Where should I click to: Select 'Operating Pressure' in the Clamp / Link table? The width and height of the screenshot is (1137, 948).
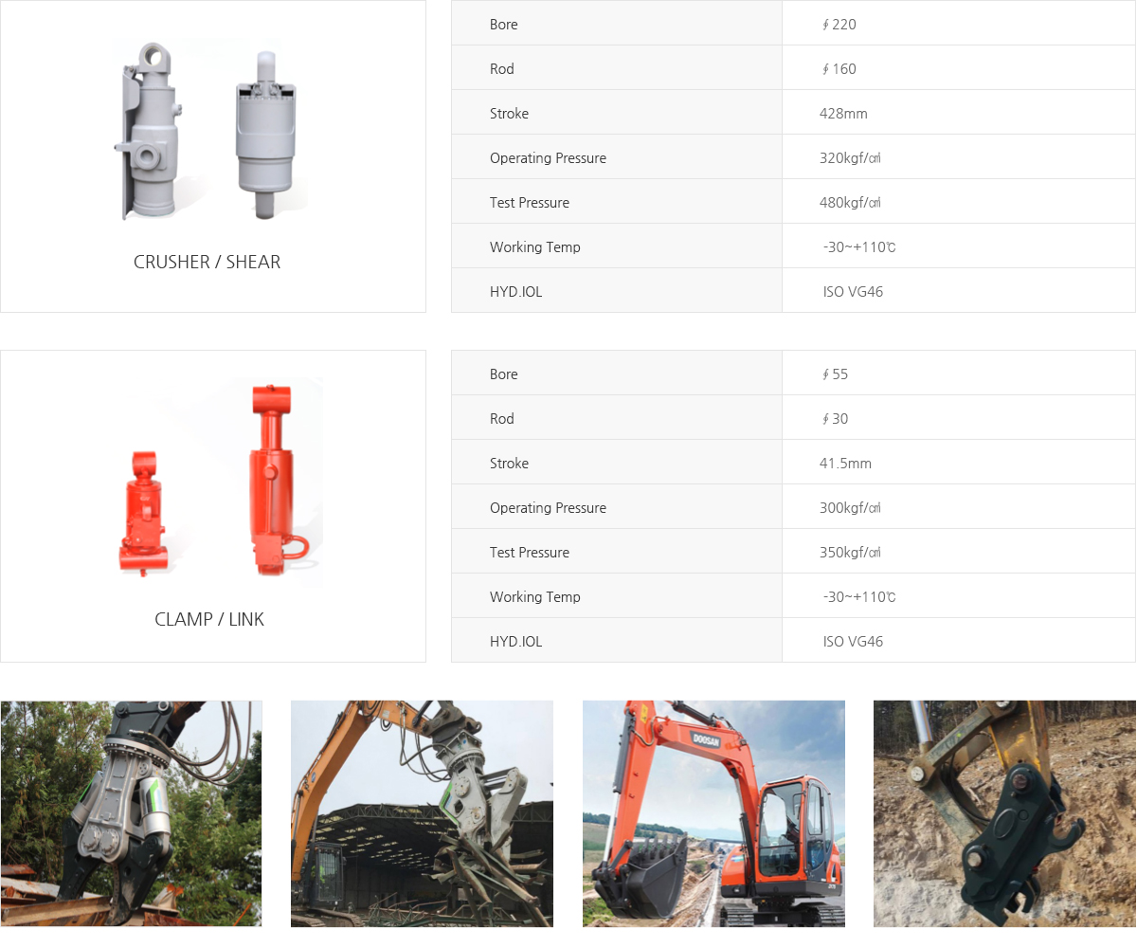pyautogui.click(x=548, y=507)
